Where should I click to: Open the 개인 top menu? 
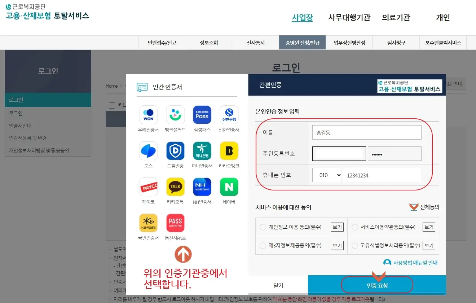pyautogui.click(x=443, y=17)
